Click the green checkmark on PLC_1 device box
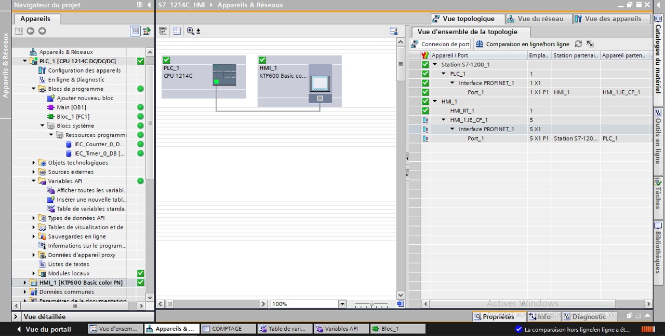The width and height of the screenshot is (665, 336). [x=166, y=60]
